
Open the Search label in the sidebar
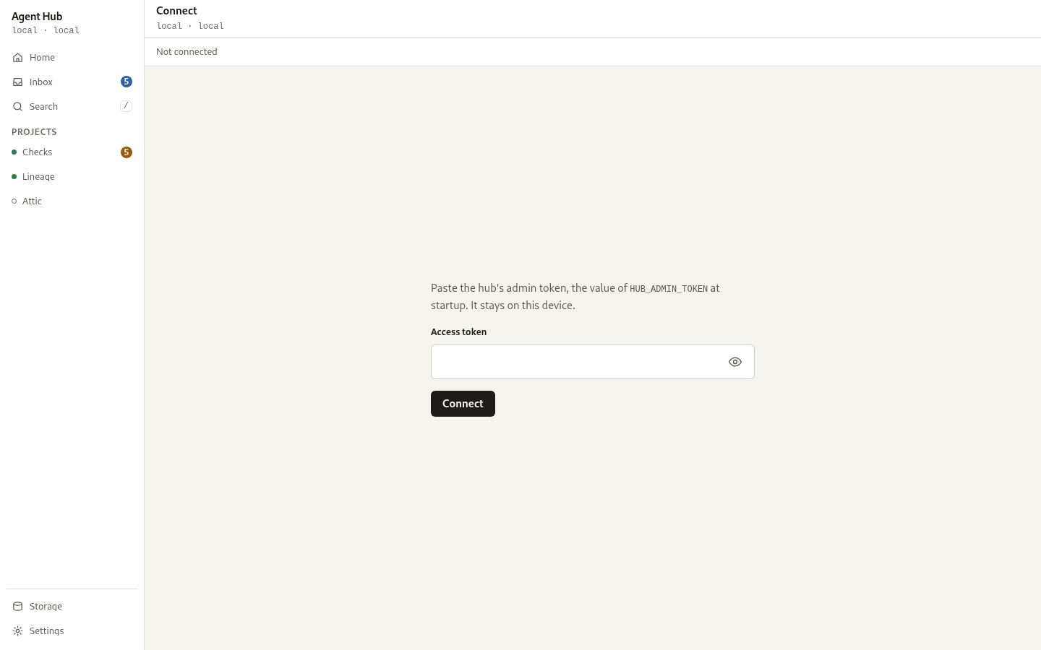click(43, 107)
